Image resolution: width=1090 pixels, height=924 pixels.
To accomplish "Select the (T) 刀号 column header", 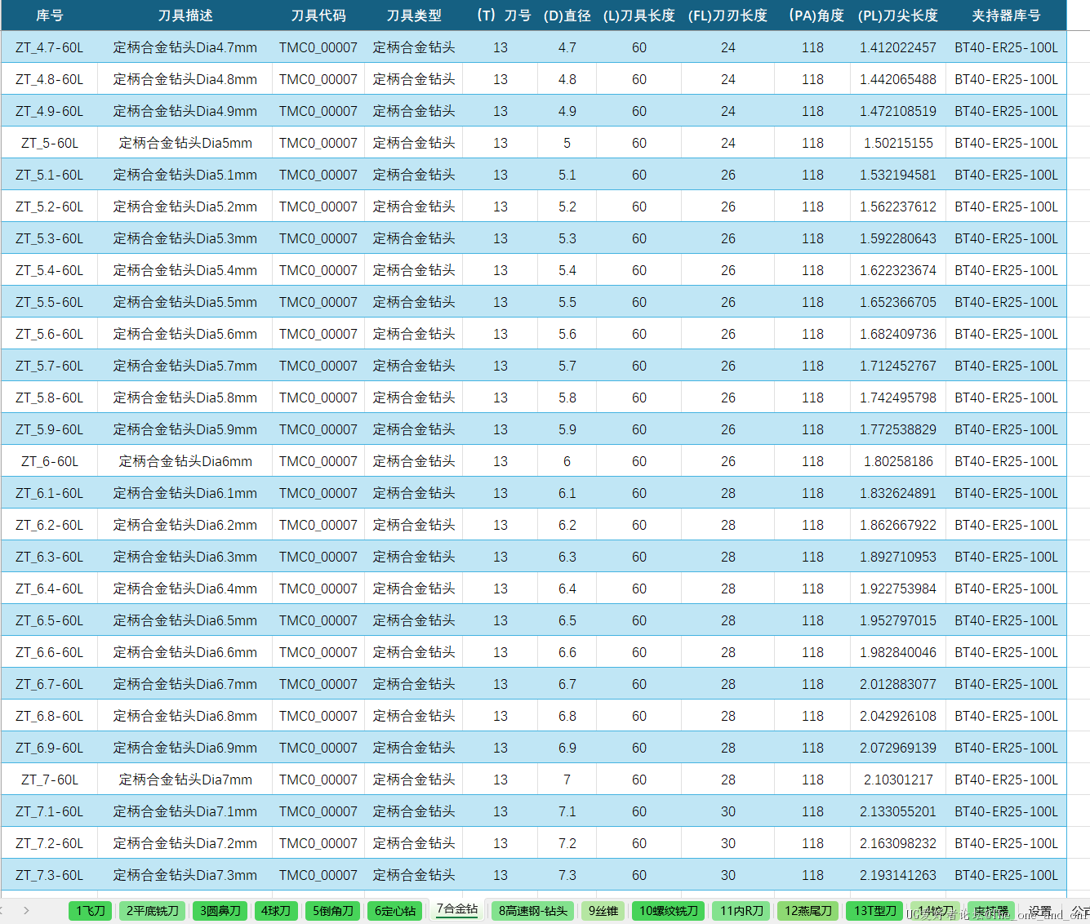I will (501, 16).
